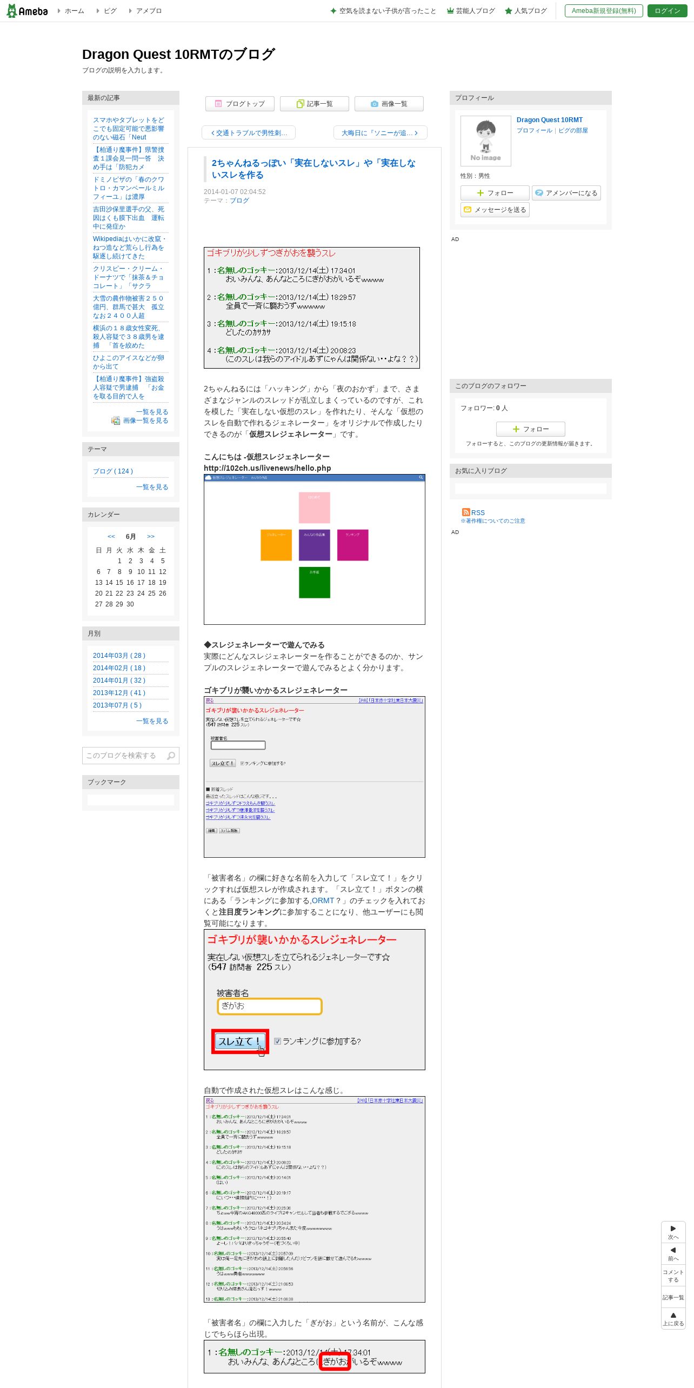Open the ピグ menu link
Viewport: 694px width, 1388px height.
pos(107,11)
